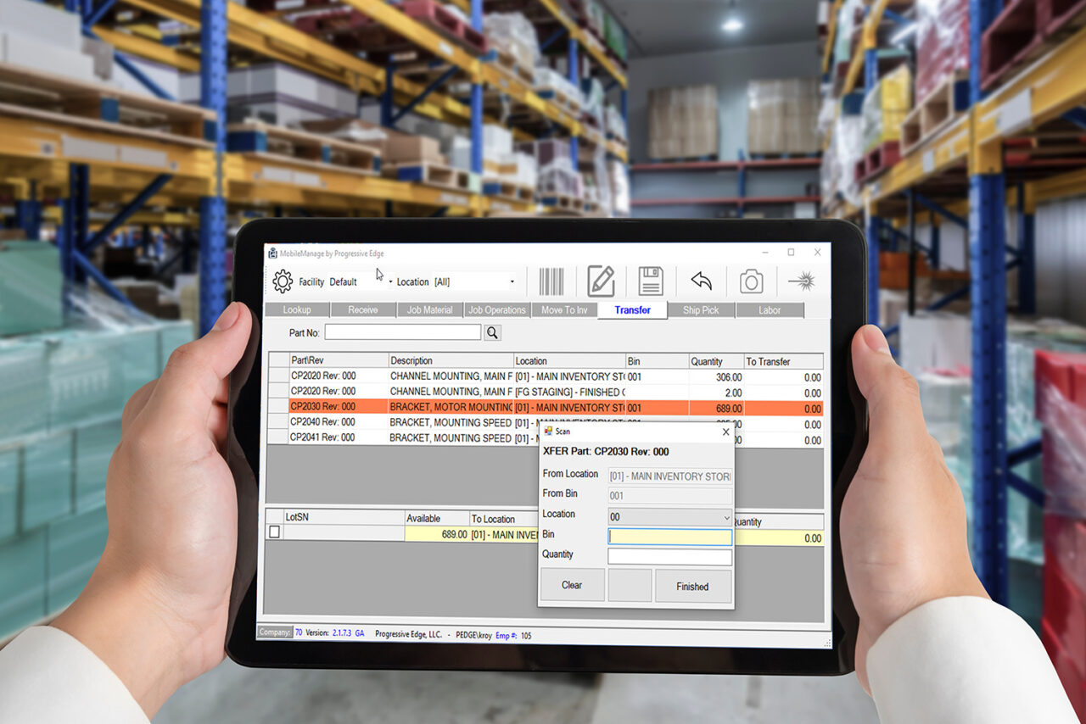Select the Transfer tab
The width and height of the screenshot is (1086, 724).
click(x=633, y=310)
